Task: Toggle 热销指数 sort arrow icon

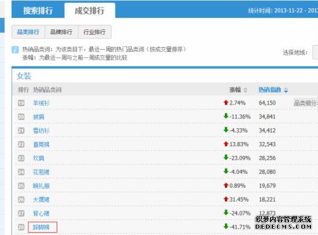Action: (286, 90)
